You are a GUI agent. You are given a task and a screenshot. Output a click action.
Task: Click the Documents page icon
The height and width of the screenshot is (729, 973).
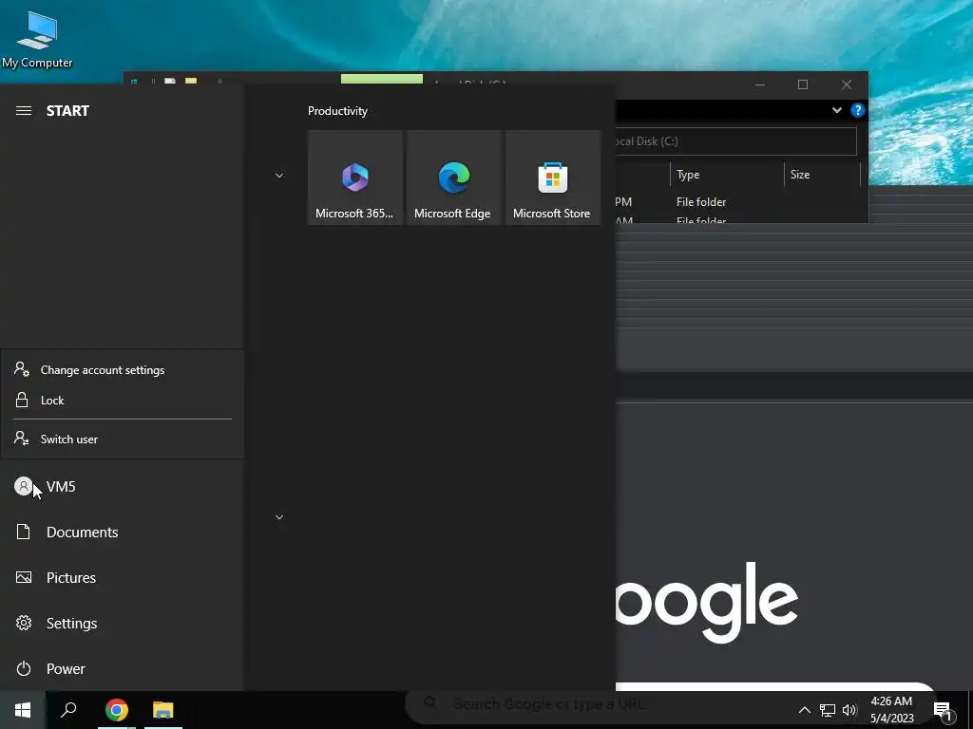point(23,532)
